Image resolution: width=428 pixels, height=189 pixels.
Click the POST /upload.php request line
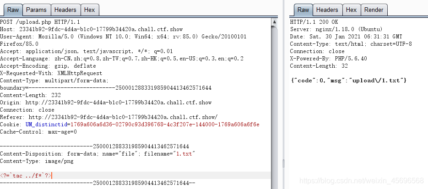(40, 22)
